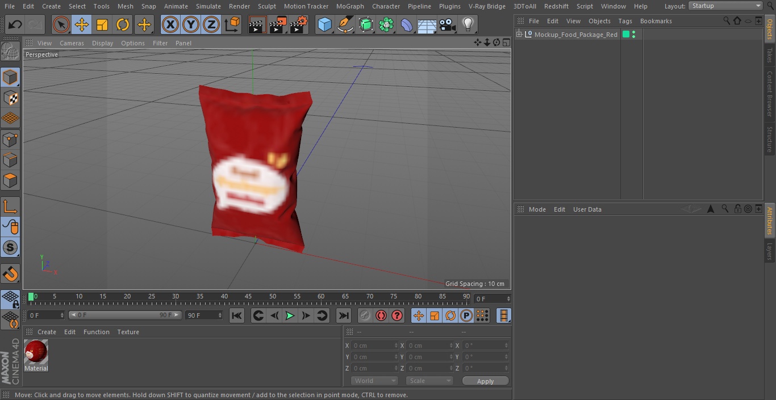Click the end frame 90 F stepper
Image resolution: width=776 pixels, height=400 pixels.
220,315
